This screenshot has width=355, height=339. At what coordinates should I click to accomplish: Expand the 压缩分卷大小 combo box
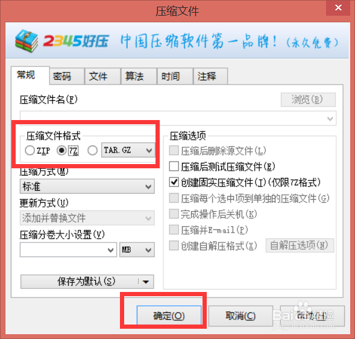pos(68,250)
